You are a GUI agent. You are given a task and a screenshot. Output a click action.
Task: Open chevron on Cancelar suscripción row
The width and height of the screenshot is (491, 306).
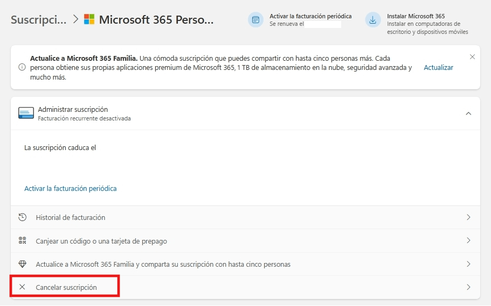(468, 287)
